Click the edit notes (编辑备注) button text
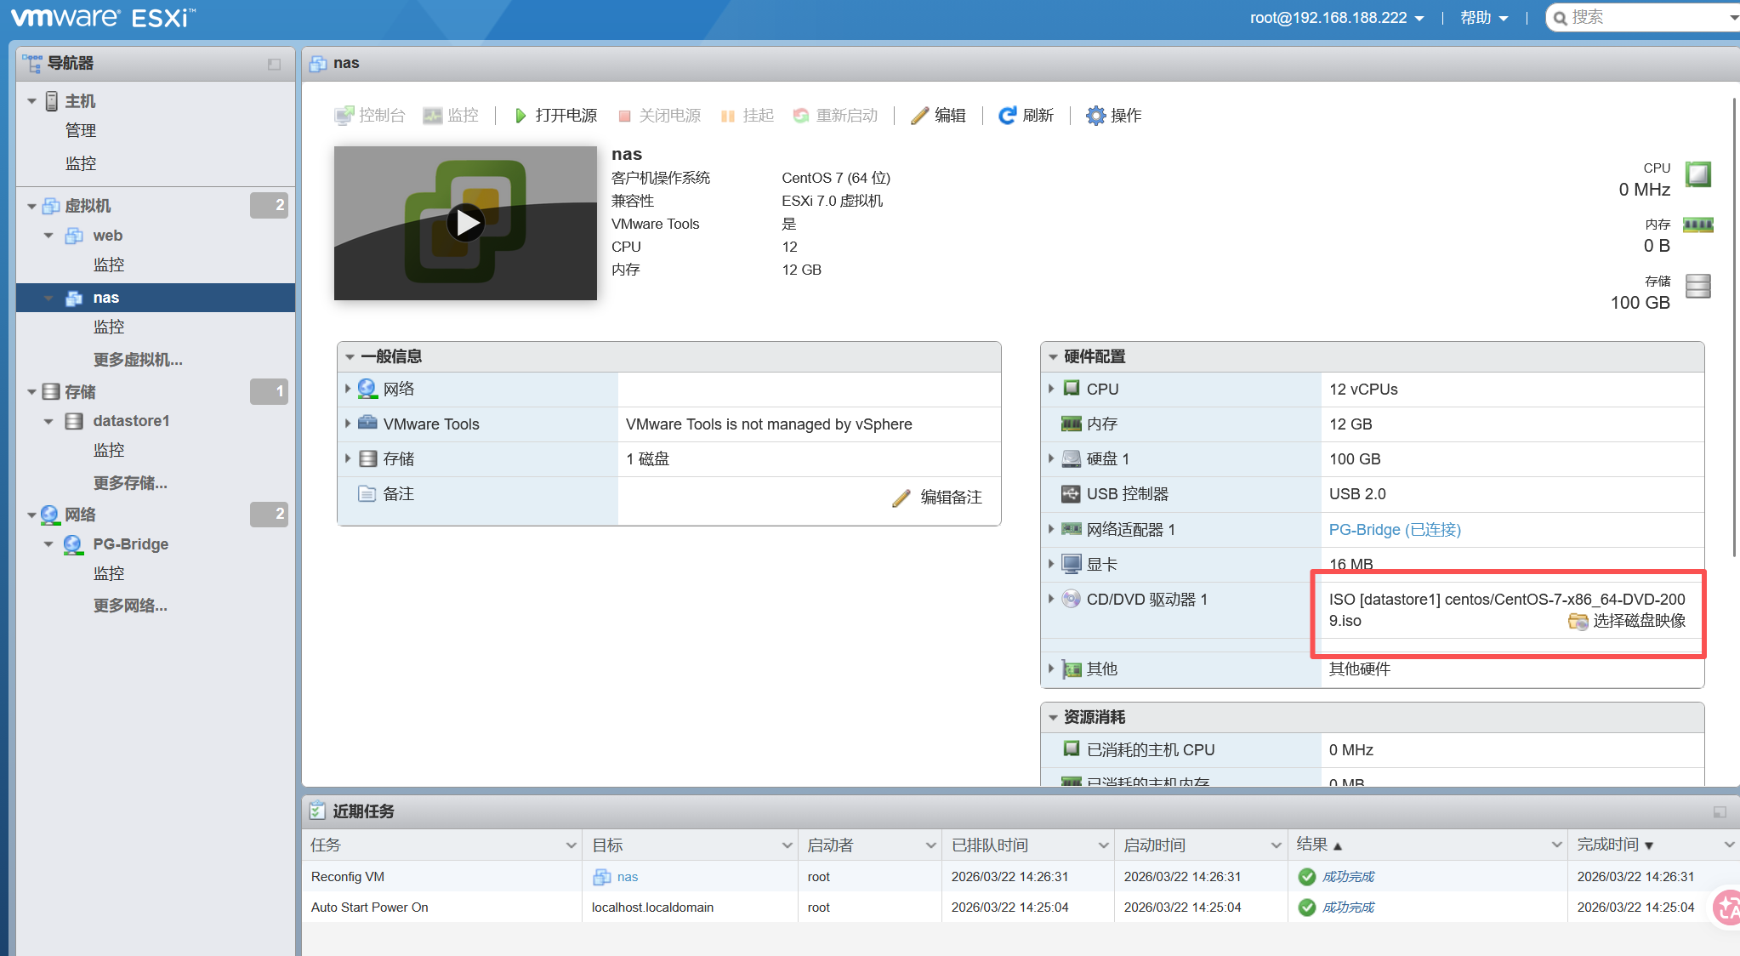The width and height of the screenshot is (1740, 956). [951, 498]
